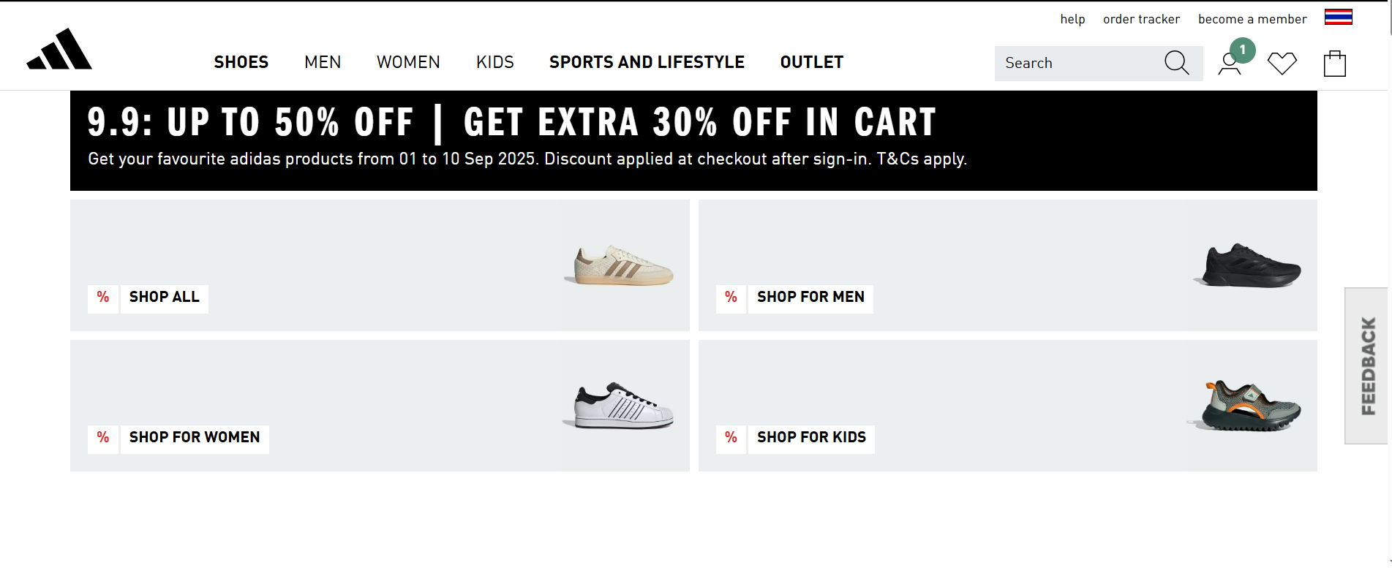Click the SHOP FOR MEN button
Screen dimensions: 1392x568
[810, 298]
